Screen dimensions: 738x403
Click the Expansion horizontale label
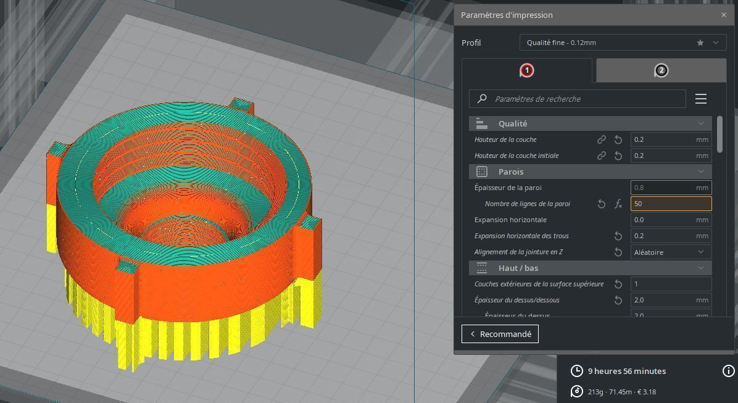pos(511,220)
